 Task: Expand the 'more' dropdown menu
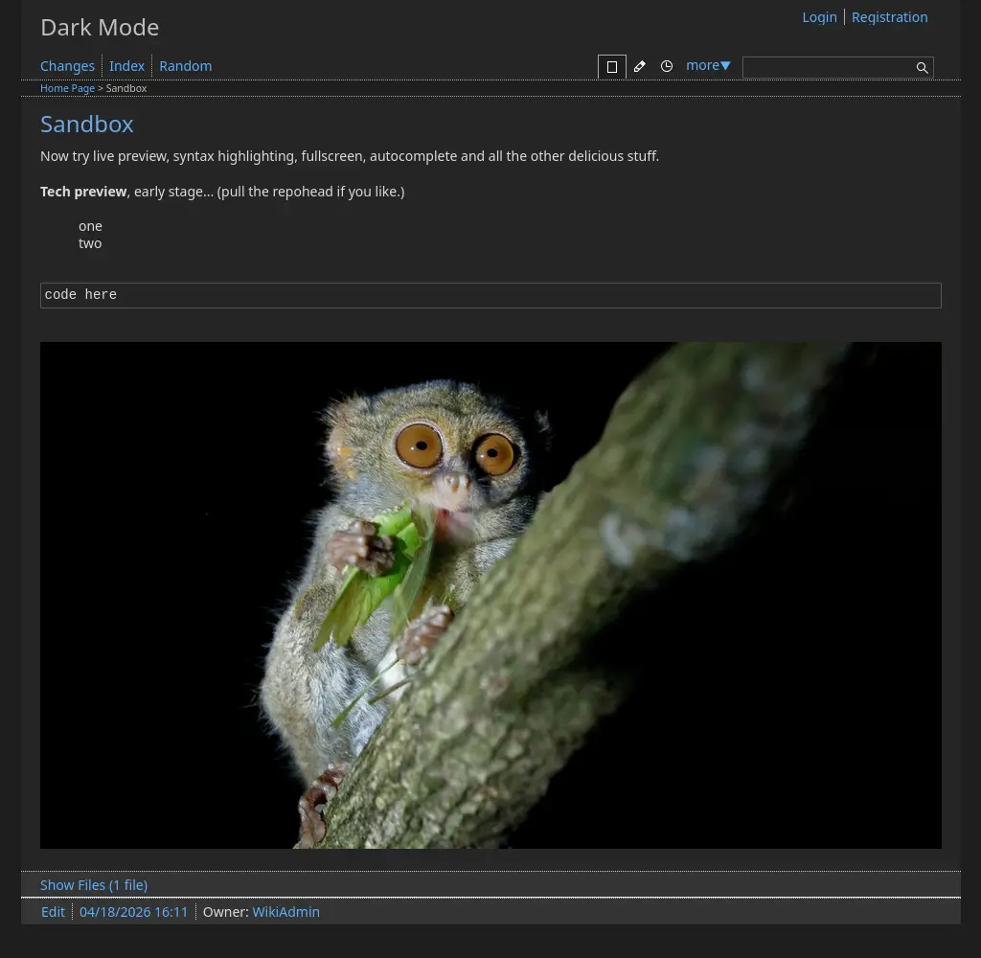[x=708, y=65]
